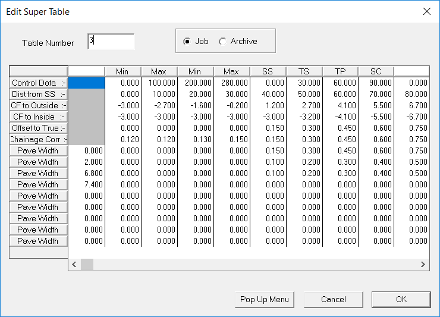Confirm with the OK button
The width and height of the screenshot is (440, 317).
401,299
